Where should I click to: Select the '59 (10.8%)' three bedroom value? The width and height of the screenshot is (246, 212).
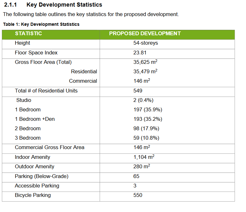[146, 138]
